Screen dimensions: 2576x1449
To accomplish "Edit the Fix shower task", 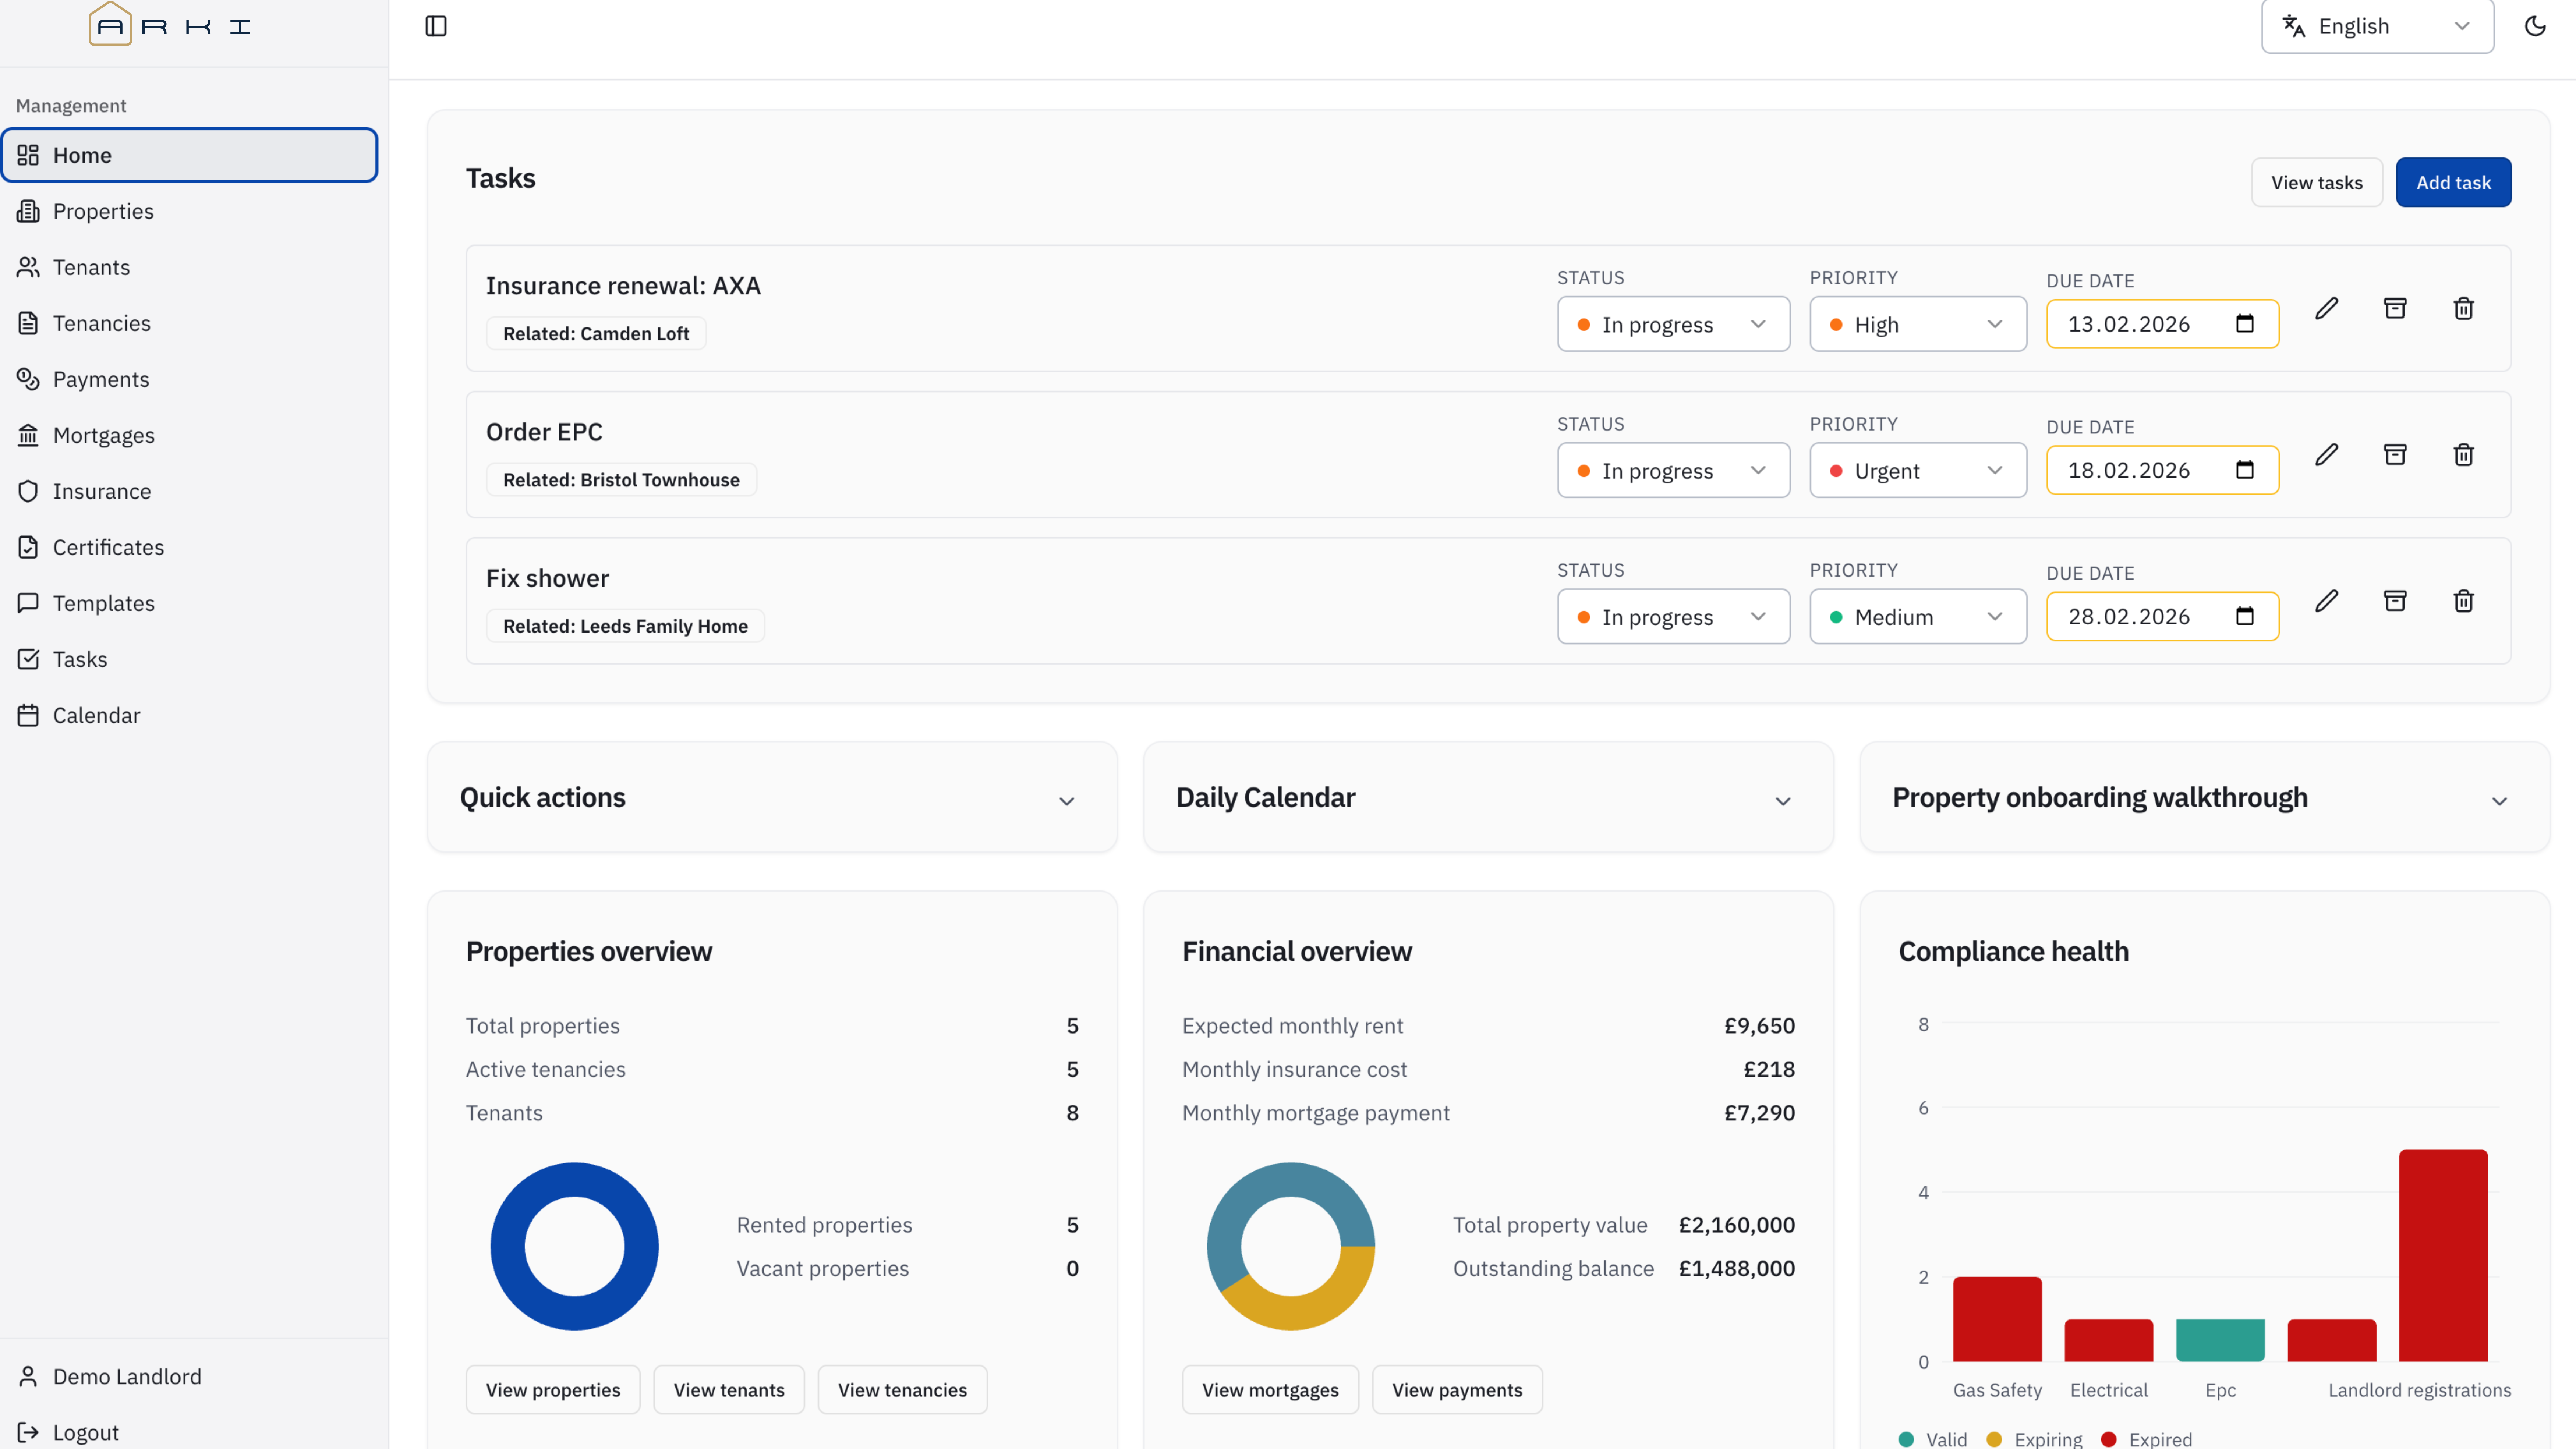I will click(x=2327, y=600).
